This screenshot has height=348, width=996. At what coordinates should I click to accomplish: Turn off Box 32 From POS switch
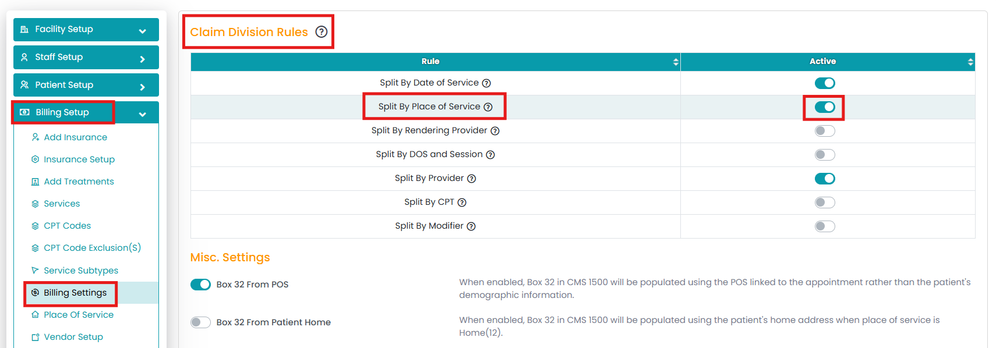[x=200, y=285]
